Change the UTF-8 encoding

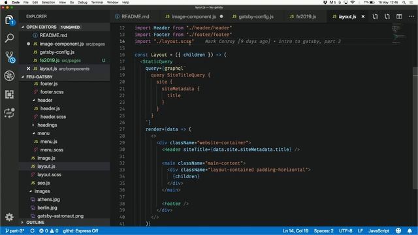pos(346,230)
